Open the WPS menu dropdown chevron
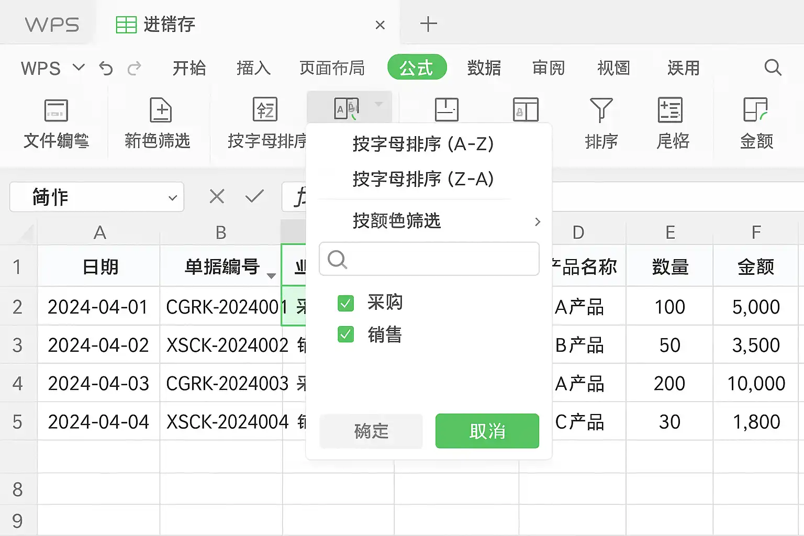The image size is (804, 536). point(79,68)
